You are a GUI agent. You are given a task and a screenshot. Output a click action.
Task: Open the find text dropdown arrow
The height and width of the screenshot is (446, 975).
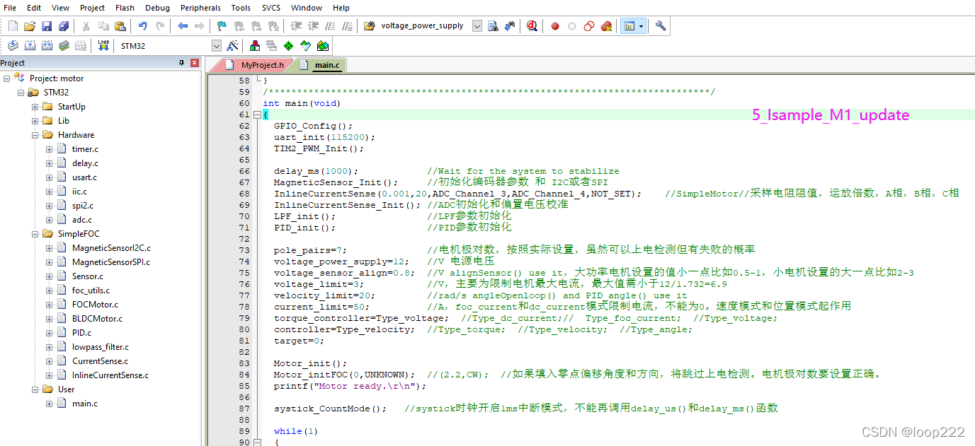tap(477, 26)
